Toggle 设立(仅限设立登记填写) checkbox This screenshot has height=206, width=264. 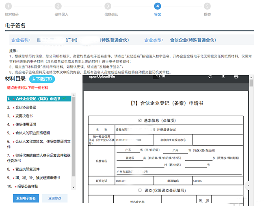140,190
